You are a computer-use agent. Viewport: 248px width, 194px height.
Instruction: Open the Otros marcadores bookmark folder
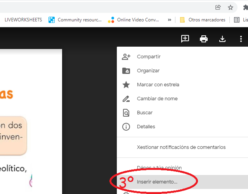pos(203,20)
